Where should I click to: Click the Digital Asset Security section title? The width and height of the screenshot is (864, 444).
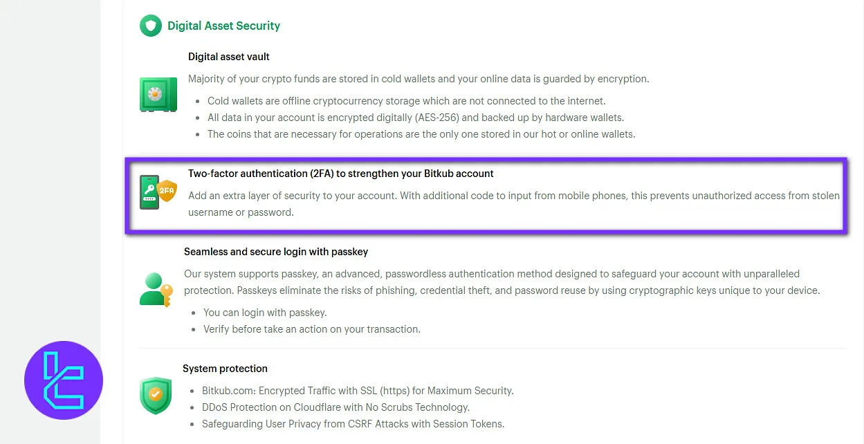point(223,26)
